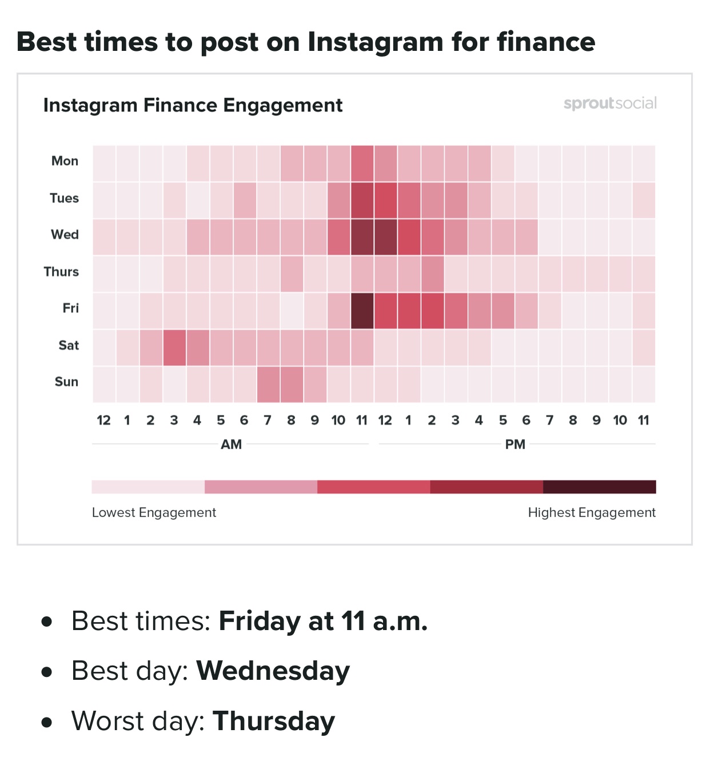Click the Tuesday 11 AM heatmap cell
The width and height of the screenshot is (710, 757).
point(362,200)
